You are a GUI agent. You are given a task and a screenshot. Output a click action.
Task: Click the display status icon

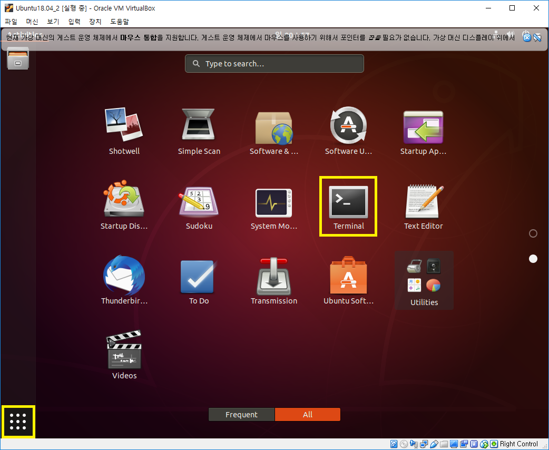click(454, 444)
